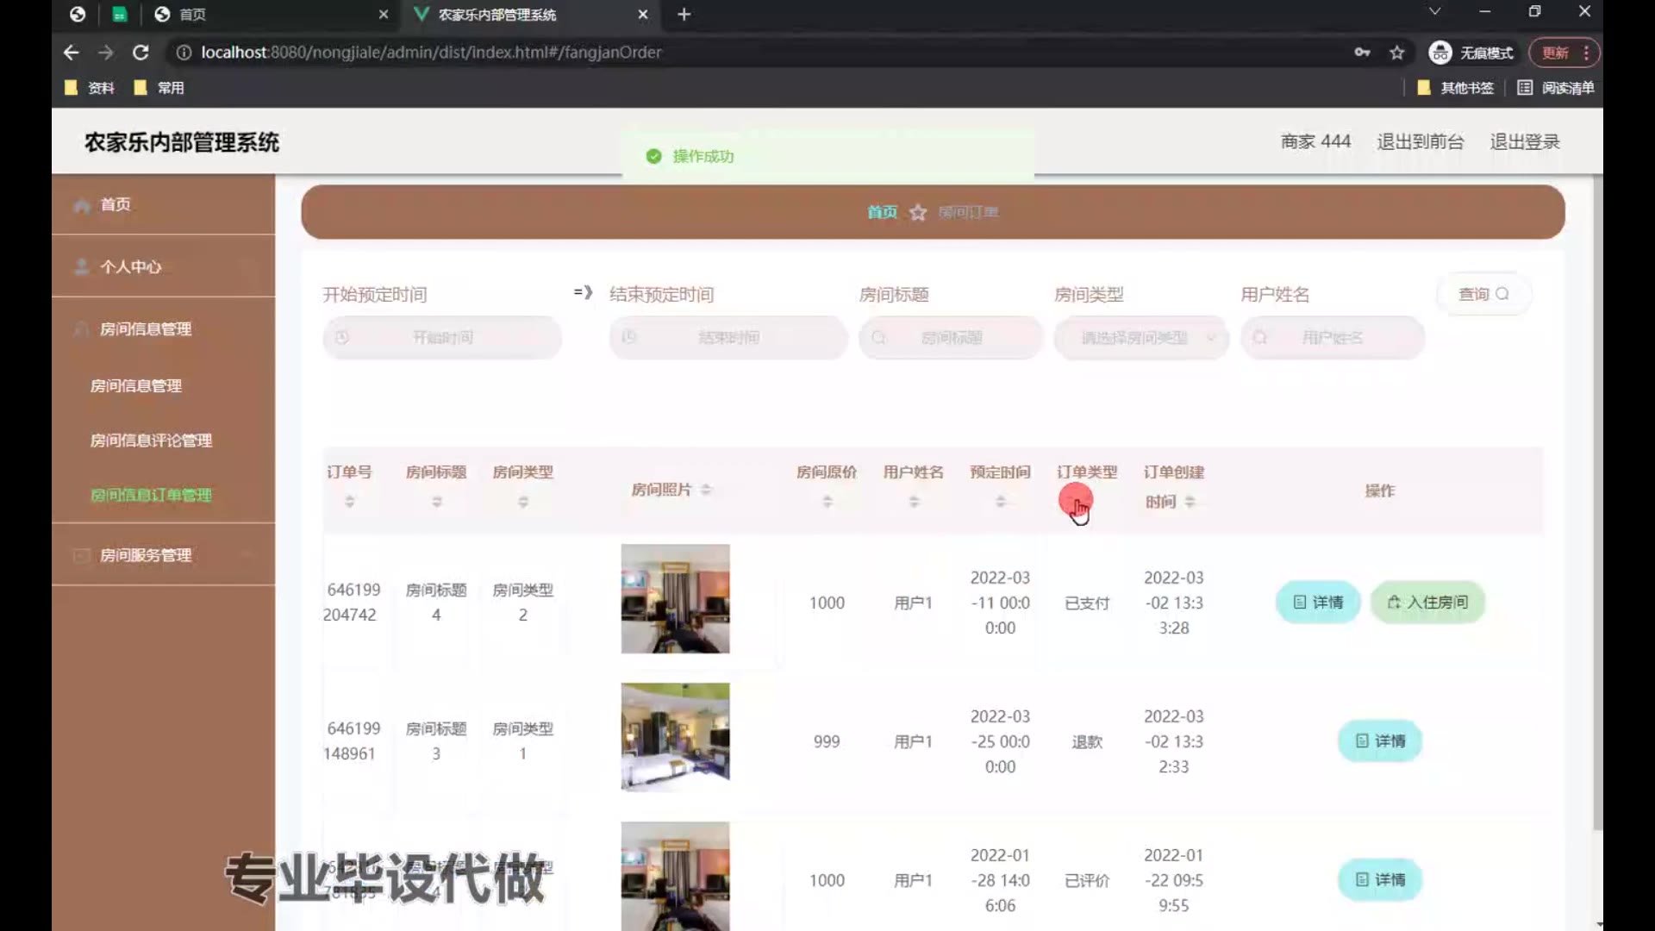Open the 资料 bookmarks folder
Viewport: 1655px width, 931px height.
(x=90, y=88)
